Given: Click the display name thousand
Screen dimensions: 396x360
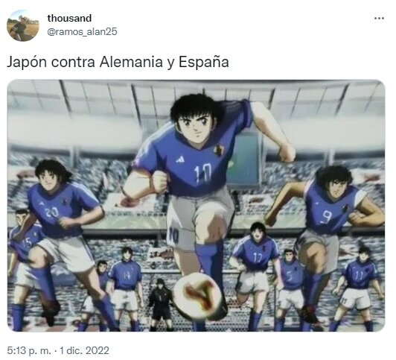Looking at the screenshot, I should 69,18.
